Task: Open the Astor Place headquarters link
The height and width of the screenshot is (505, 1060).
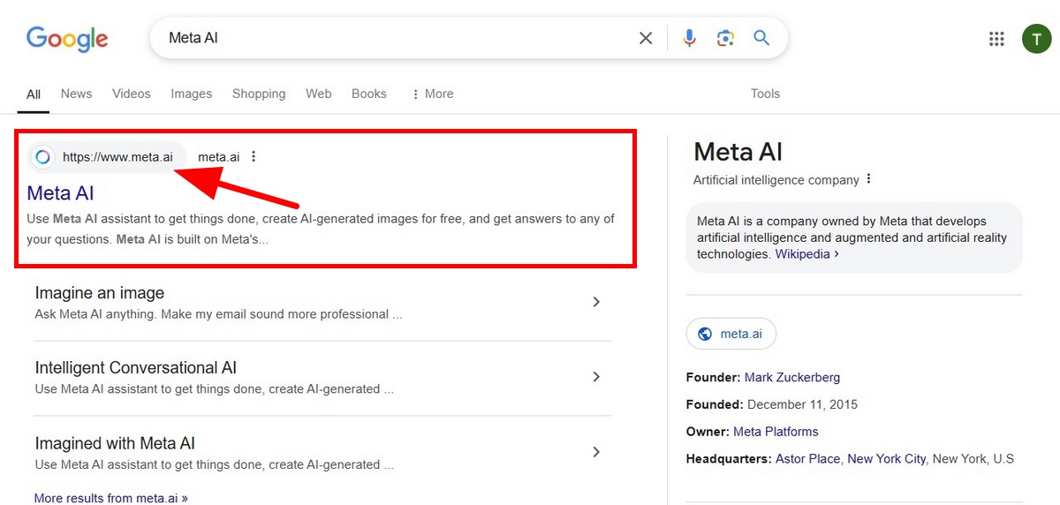Action: click(x=808, y=459)
